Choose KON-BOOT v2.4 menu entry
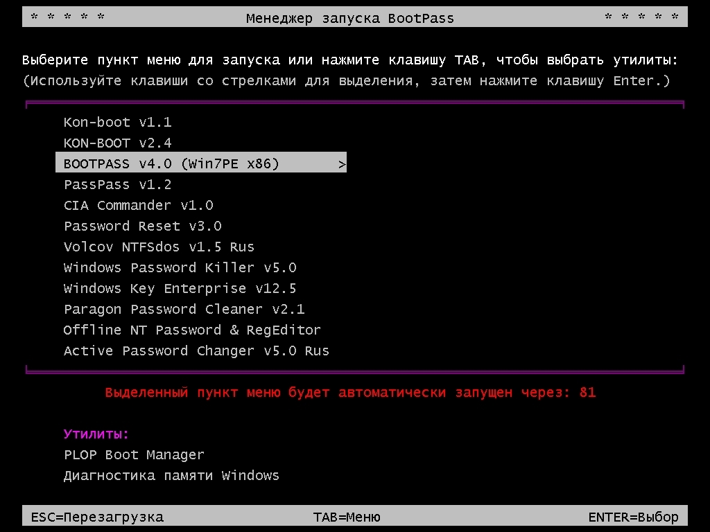 coord(117,143)
